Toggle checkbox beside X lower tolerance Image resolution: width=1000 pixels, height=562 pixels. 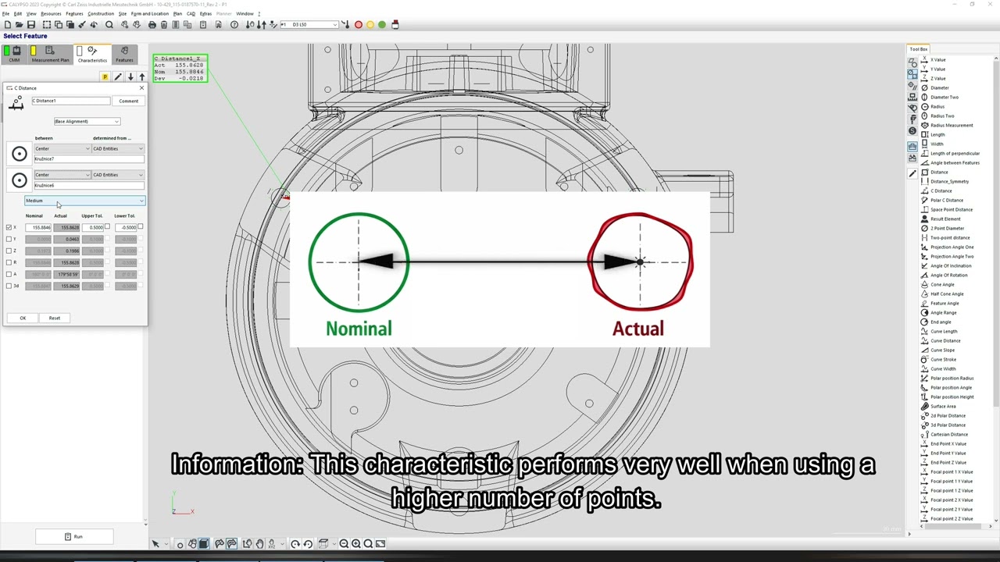pyautogui.click(x=140, y=227)
